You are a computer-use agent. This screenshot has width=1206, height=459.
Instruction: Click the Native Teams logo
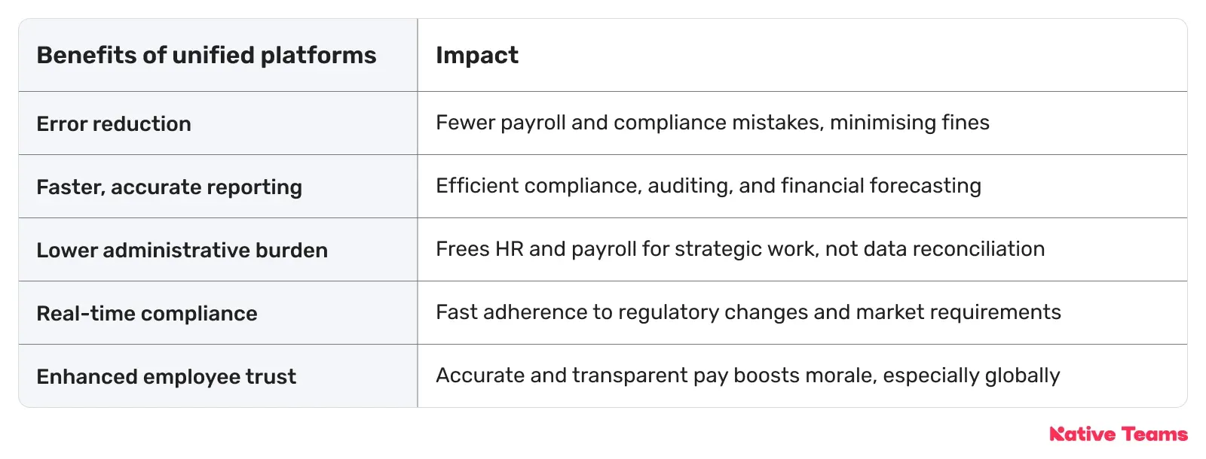[1119, 434]
